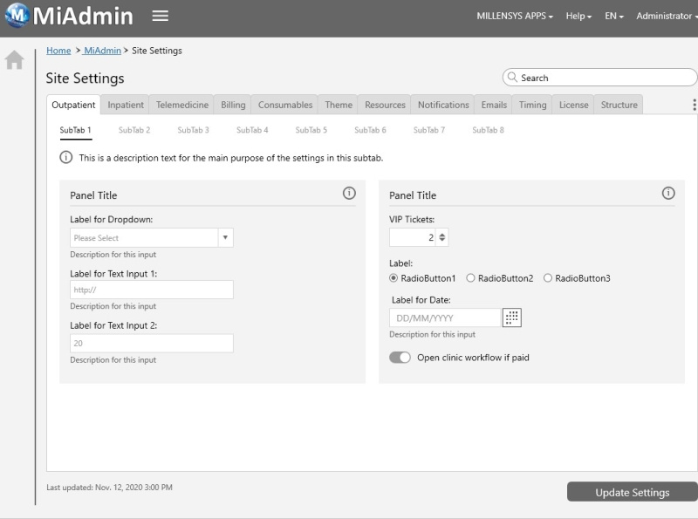Open the overflow menu next to the tabs
The height and width of the screenshot is (519, 698).
point(693,103)
